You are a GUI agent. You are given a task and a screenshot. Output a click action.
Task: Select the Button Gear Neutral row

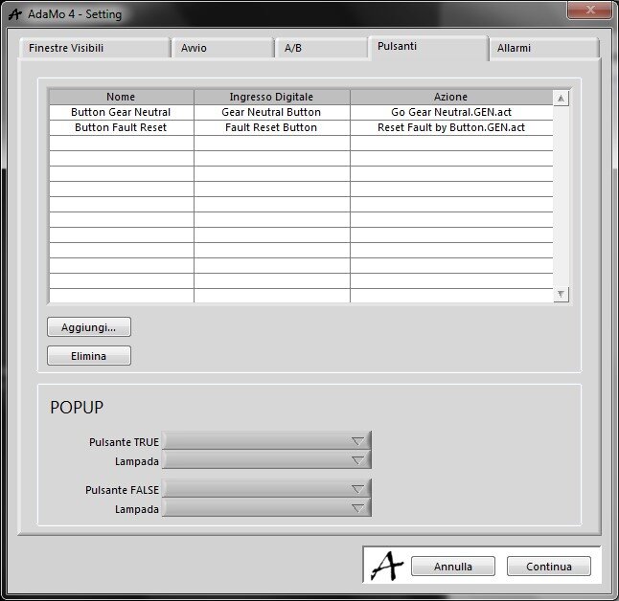click(121, 112)
